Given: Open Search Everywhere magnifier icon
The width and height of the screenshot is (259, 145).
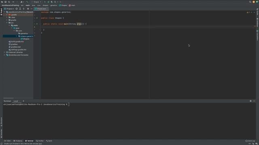Looking at the screenshot, I should coord(250,2).
